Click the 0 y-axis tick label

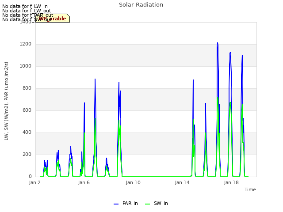click(30, 177)
